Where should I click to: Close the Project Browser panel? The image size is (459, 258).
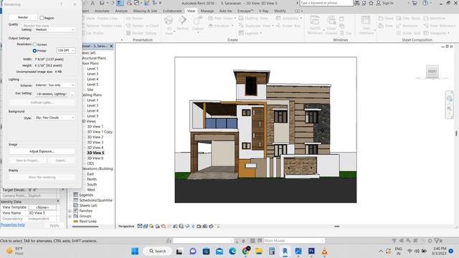(111, 46)
